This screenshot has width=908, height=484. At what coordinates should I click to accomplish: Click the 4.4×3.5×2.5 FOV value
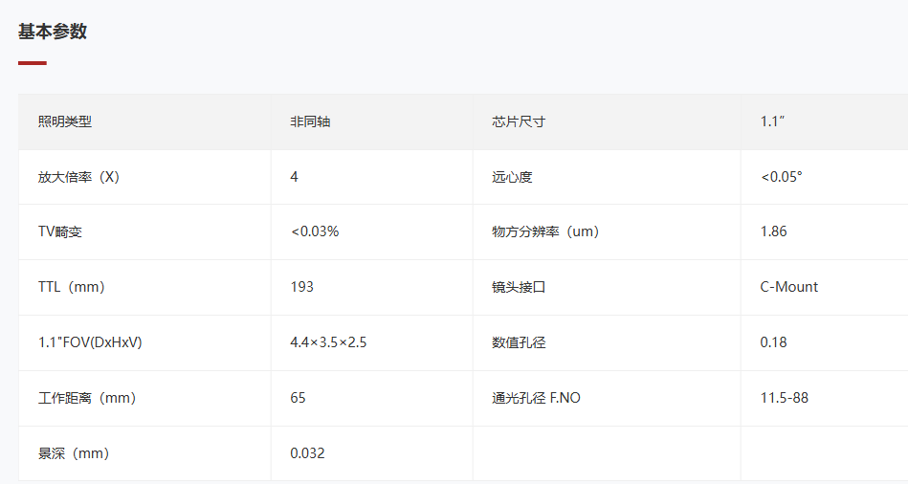[328, 342]
